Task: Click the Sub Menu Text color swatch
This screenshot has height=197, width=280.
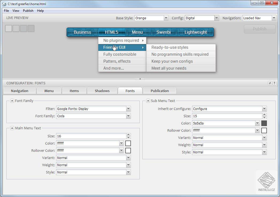Action: (264, 123)
